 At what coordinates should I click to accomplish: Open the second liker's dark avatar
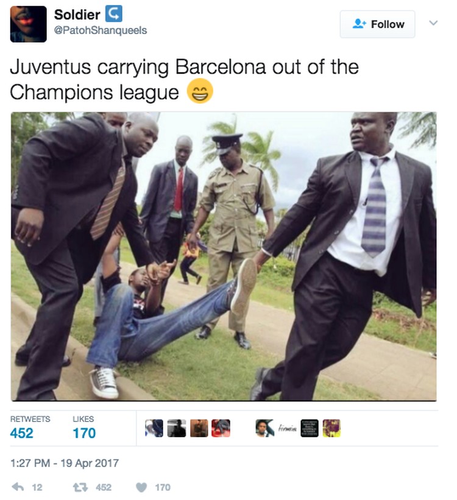[x=177, y=428]
